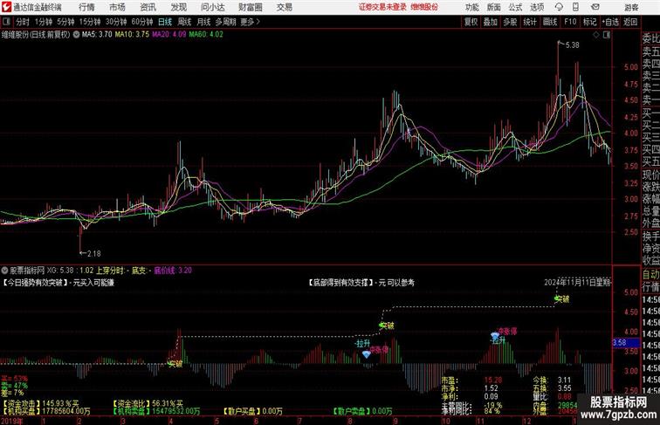Click the 叠加 overlay toolbar button
Image resolution: width=660 pixels, height=425 pixels.
point(490,22)
